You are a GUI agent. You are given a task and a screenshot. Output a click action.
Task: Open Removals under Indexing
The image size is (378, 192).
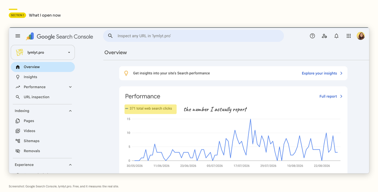click(43, 151)
